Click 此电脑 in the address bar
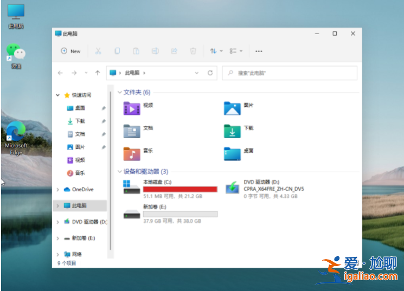The height and width of the screenshot is (291, 404). [x=132, y=73]
